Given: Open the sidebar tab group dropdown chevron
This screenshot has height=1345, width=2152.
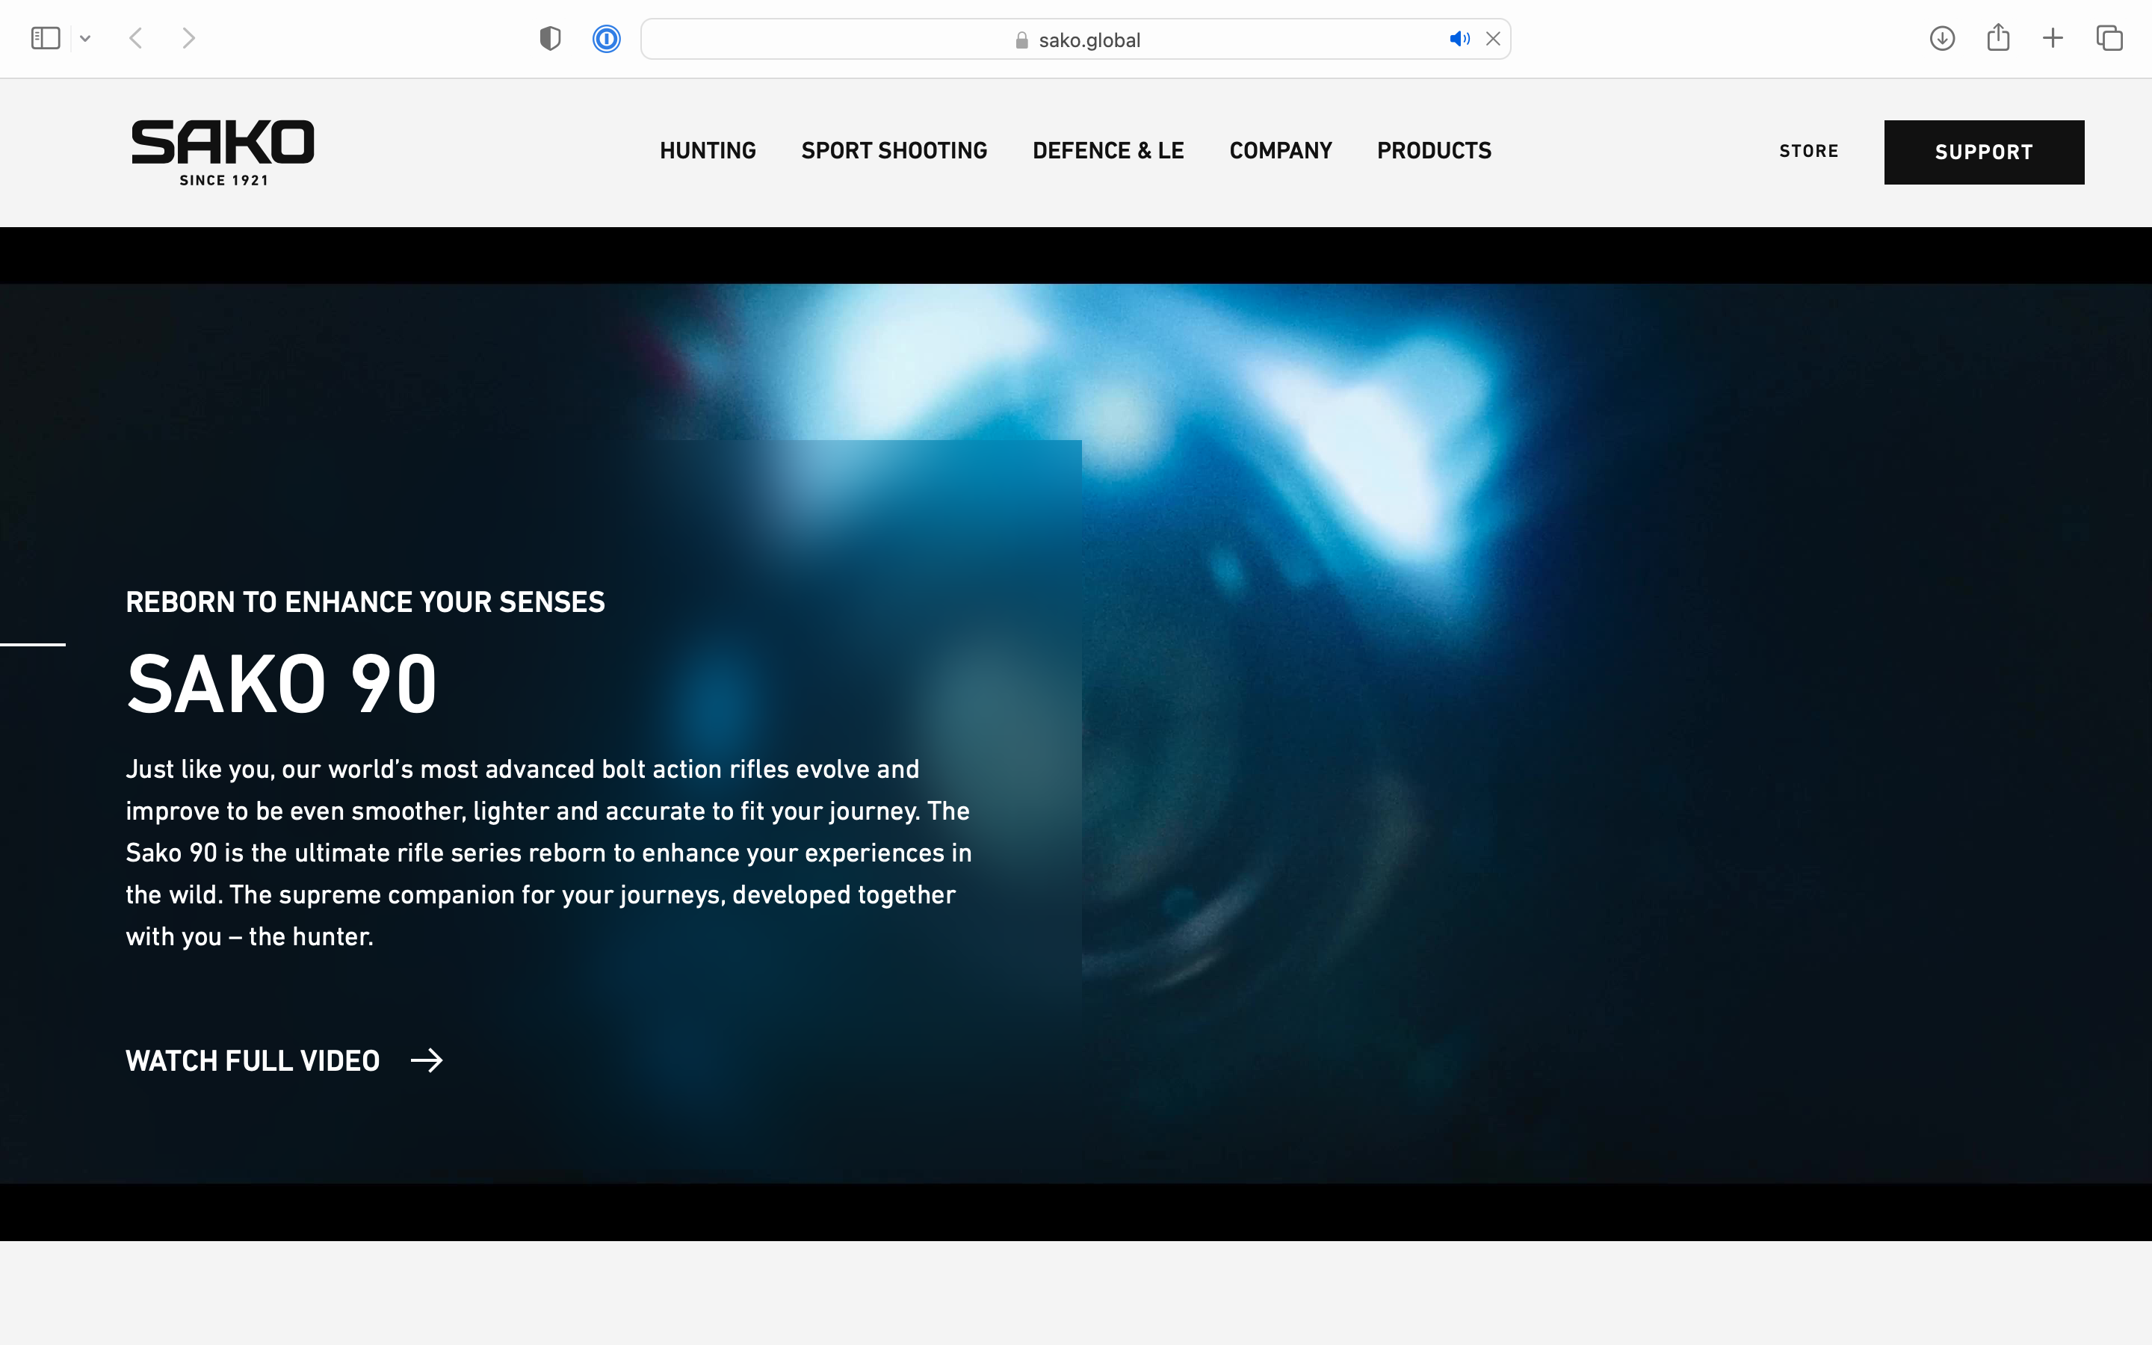Looking at the screenshot, I should click(85, 38).
